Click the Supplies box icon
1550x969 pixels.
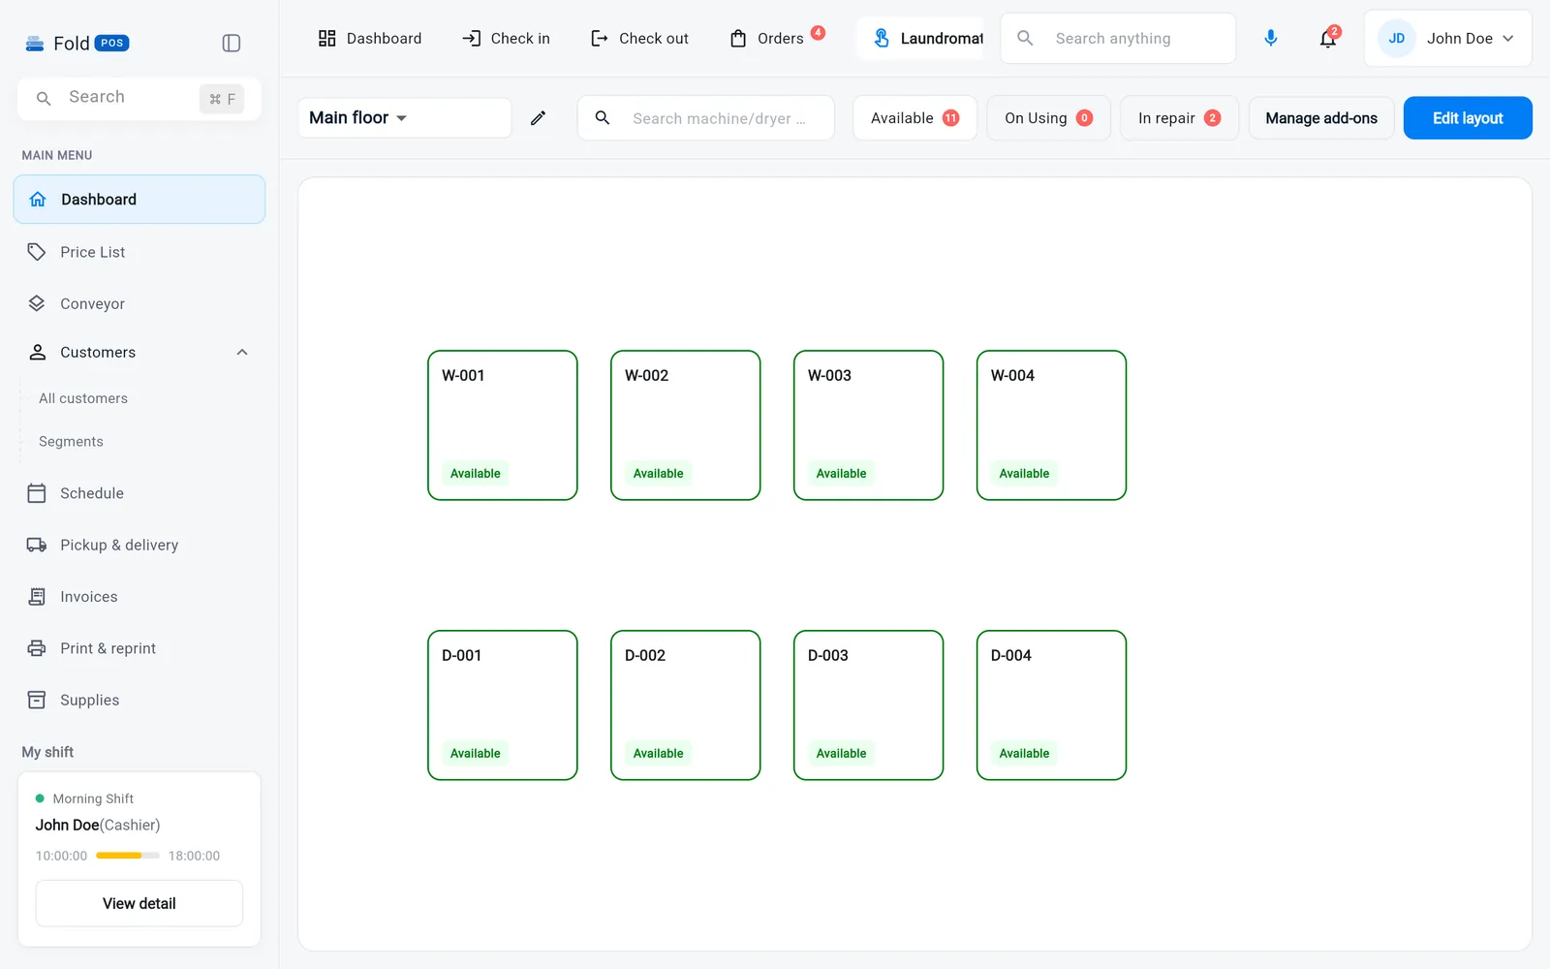pyautogui.click(x=37, y=700)
